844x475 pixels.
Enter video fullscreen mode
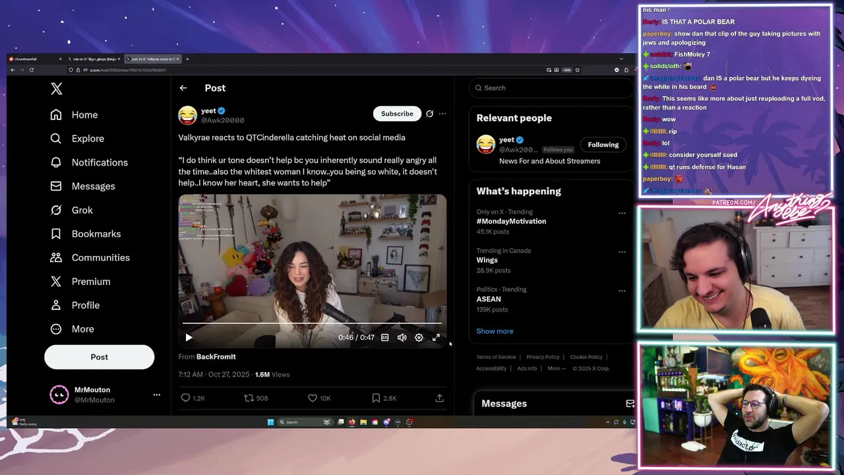click(x=436, y=337)
